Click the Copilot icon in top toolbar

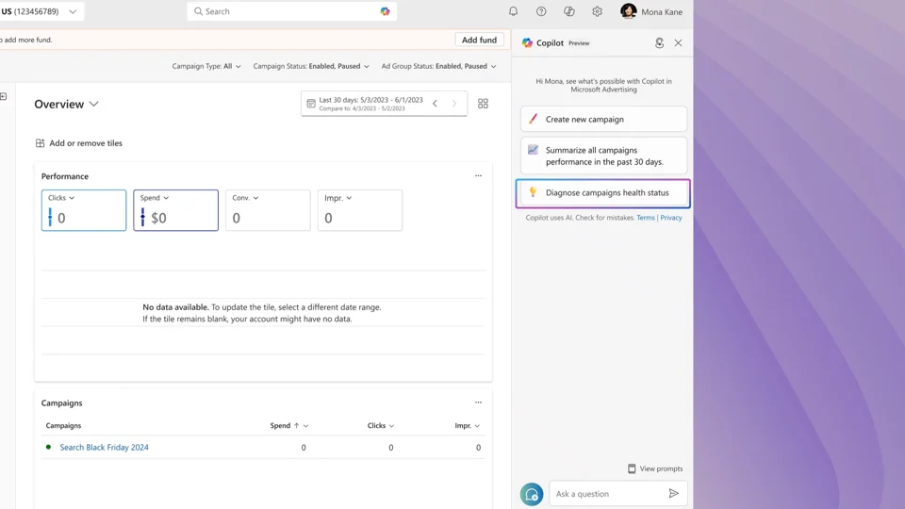click(569, 11)
